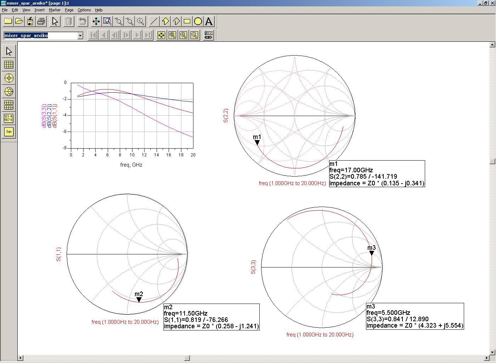
Task: Insert an equation with the Eqn icon
Action: 9,132
